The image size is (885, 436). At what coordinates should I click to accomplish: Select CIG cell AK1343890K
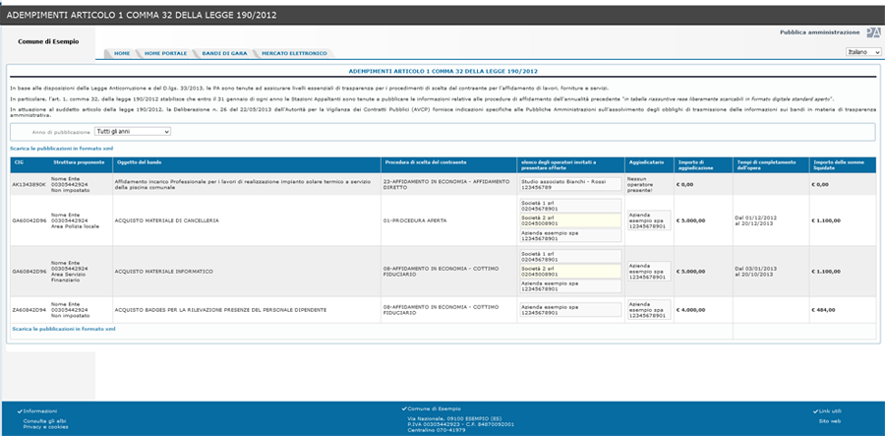(28, 184)
